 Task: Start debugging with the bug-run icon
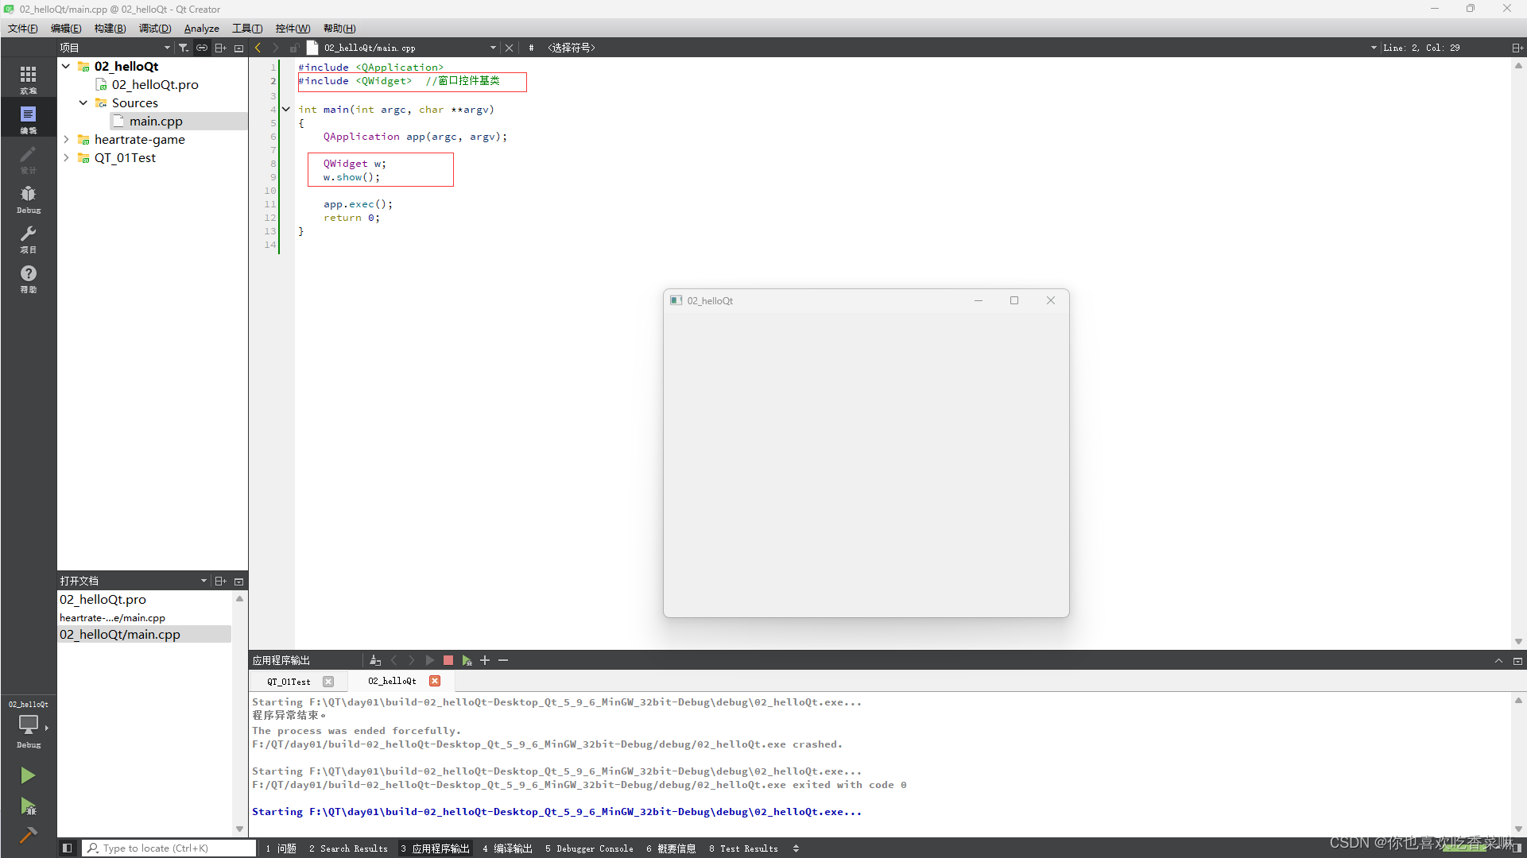[28, 806]
